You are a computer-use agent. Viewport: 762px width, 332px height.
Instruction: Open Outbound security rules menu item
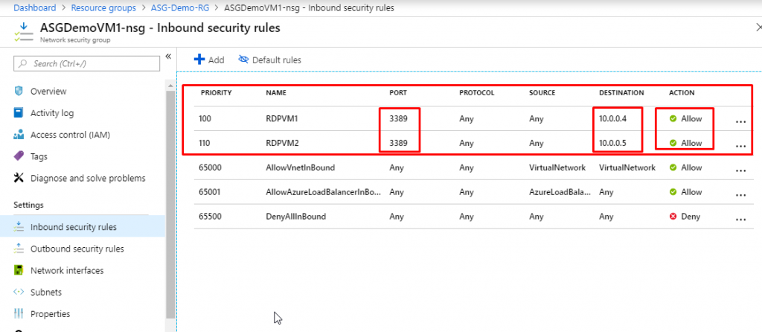click(x=77, y=249)
